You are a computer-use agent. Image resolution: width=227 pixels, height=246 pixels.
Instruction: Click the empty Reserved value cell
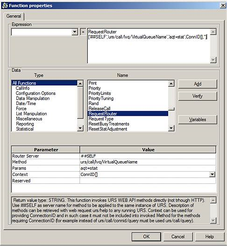pyautogui.click(x=148, y=181)
